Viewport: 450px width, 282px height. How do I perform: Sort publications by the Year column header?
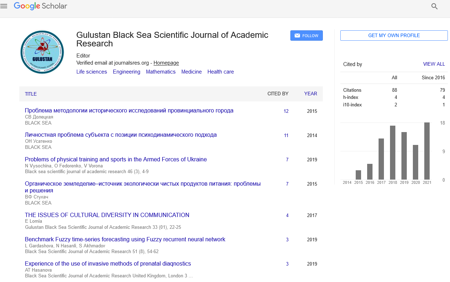coord(310,94)
